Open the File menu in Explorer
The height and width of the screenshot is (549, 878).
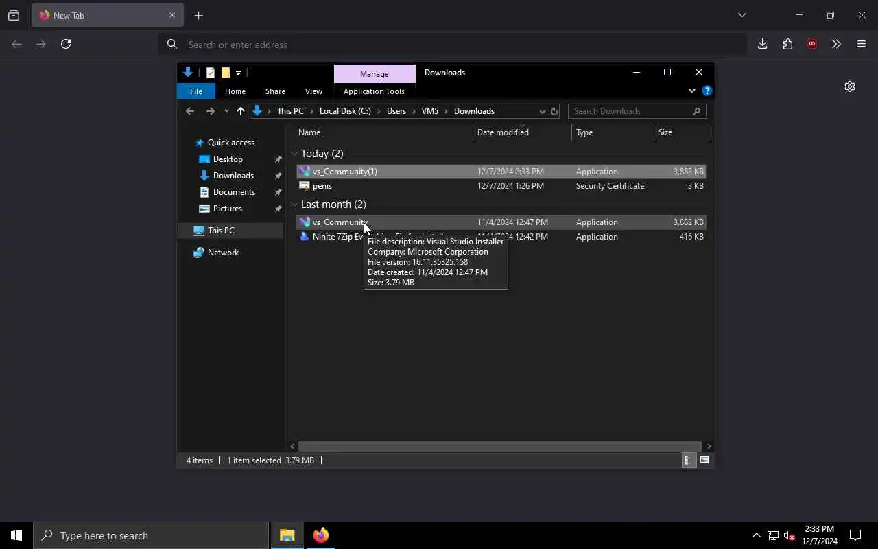point(196,91)
